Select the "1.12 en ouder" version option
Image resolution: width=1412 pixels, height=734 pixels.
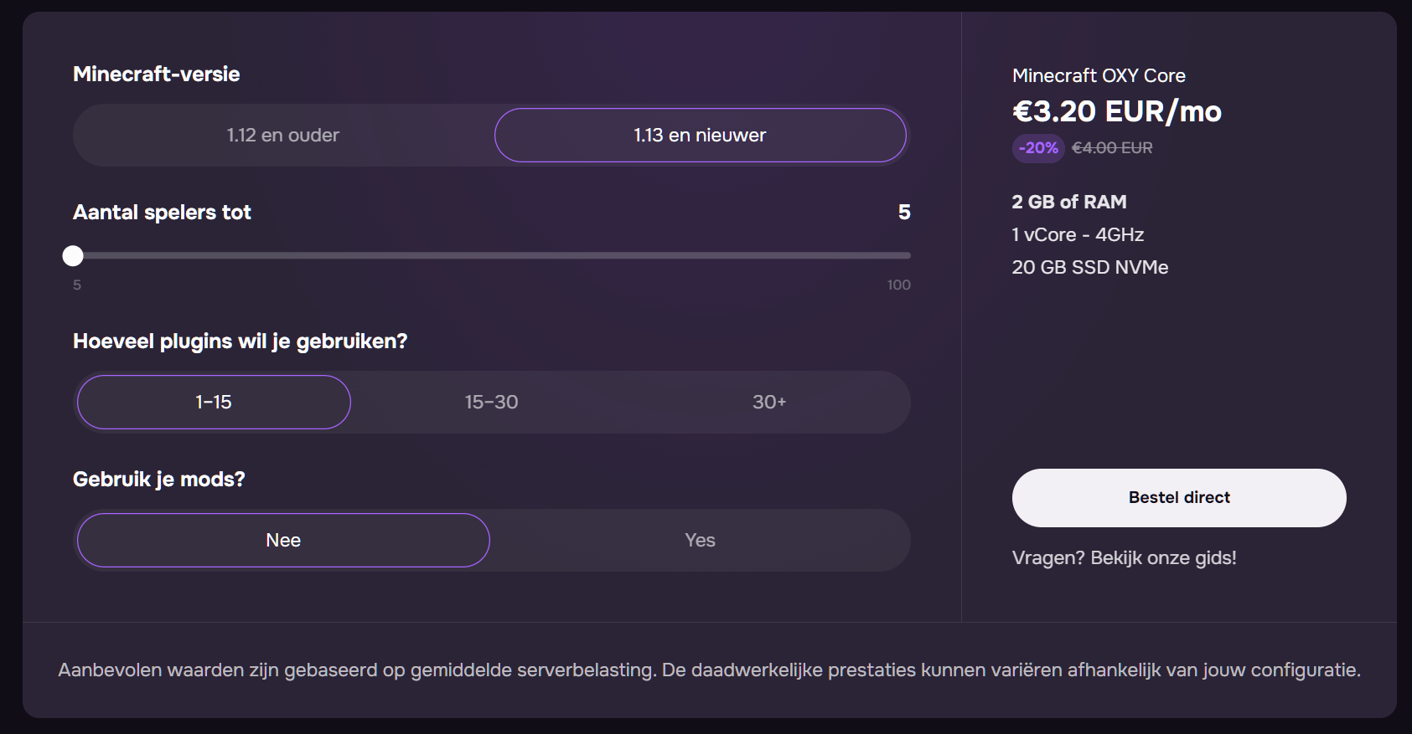pos(281,135)
